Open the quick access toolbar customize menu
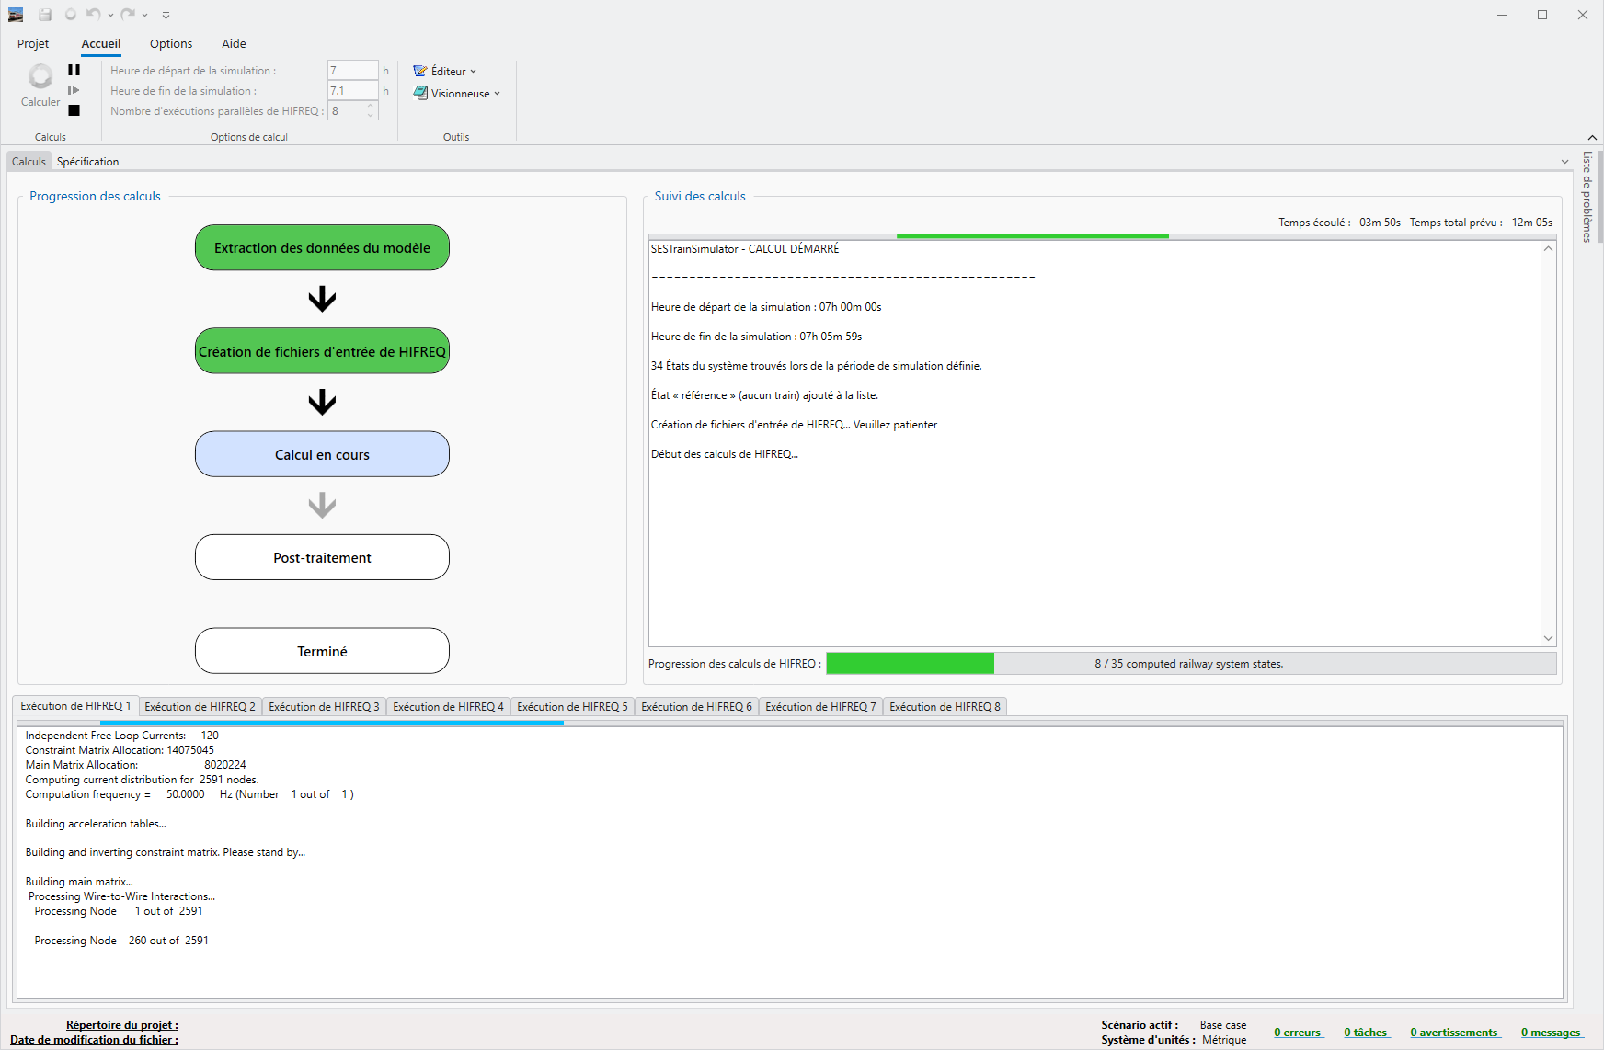Image resolution: width=1604 pixels, height=1050 pixels. (x=166, y=15)
